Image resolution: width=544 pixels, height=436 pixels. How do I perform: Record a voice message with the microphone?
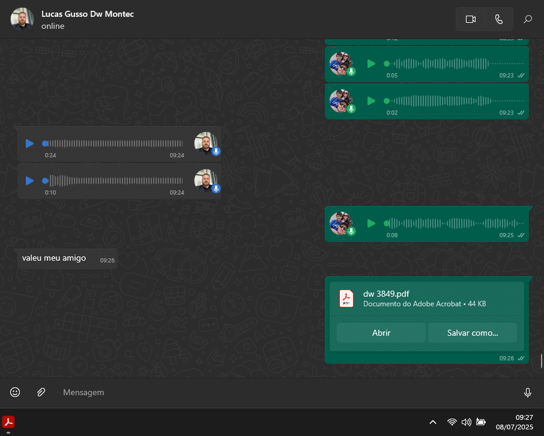click(x=528, y=392)
